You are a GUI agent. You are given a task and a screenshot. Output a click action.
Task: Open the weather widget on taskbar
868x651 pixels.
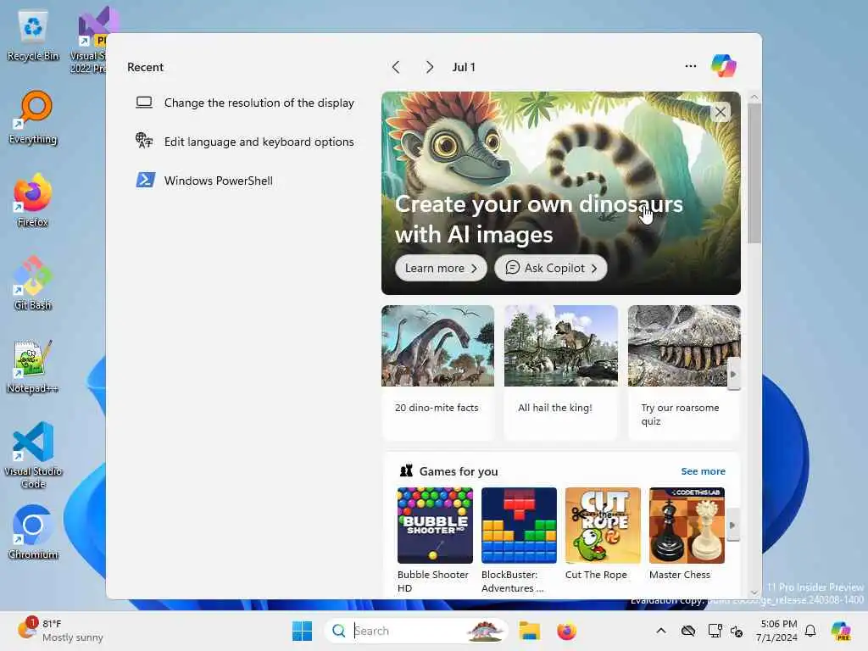click(60, 630)
